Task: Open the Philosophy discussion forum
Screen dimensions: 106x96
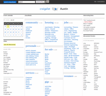Action: pyautogui.click(x=97, y=56)
